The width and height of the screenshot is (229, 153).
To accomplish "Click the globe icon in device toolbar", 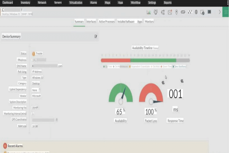I will pyautogui.click(x=196, y=12).
